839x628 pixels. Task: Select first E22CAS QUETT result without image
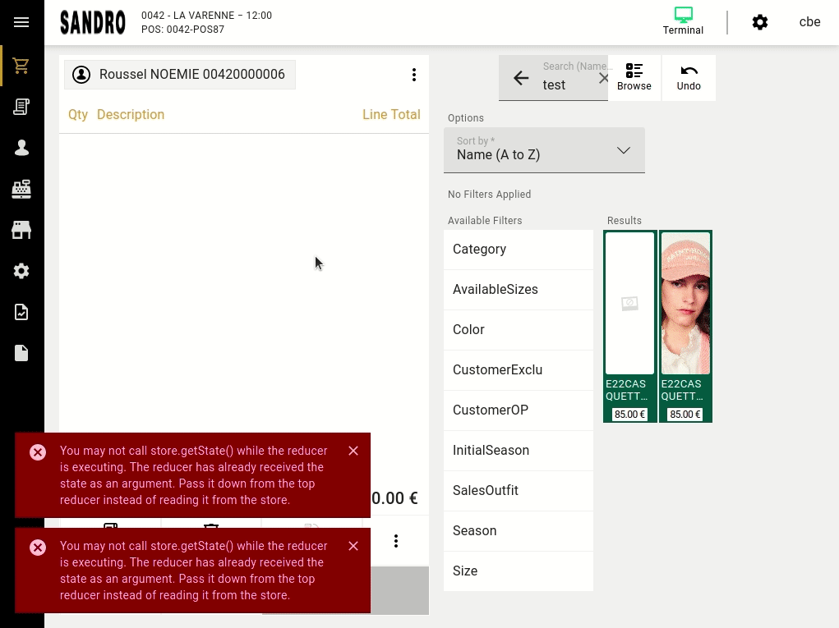point(629,326)
